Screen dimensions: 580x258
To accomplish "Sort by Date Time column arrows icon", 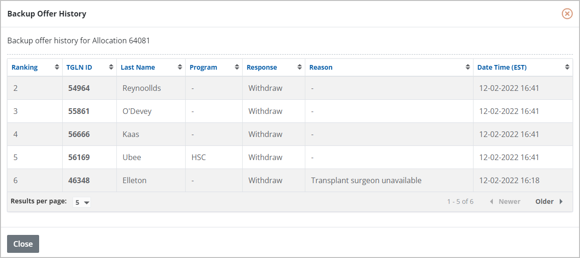I will click(x=567, y=67).
